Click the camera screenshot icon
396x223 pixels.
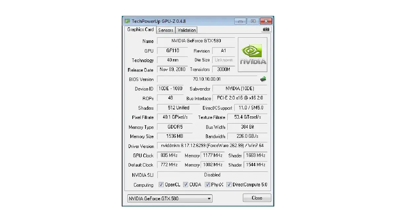(266, 29)
